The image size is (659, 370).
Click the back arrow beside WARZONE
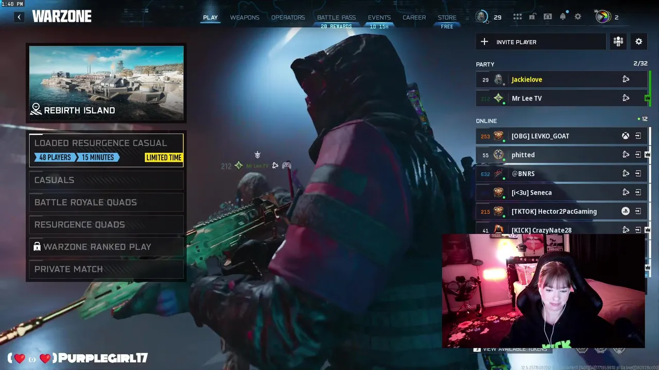point(19,17)
